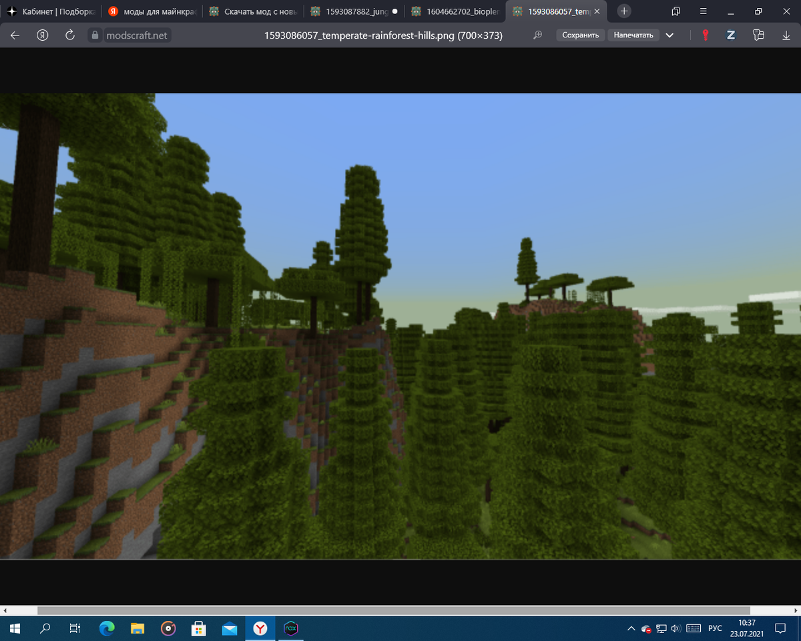Open the clock showing 10:37
The width and height of the screenshot is (801, 641).
(747, 628)
